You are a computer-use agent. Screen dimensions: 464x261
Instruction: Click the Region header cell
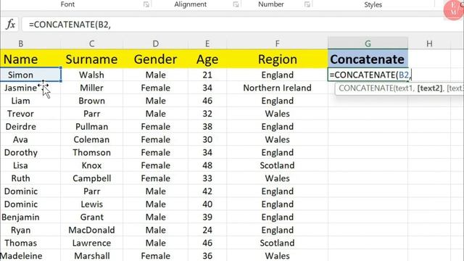coord(277,59)
